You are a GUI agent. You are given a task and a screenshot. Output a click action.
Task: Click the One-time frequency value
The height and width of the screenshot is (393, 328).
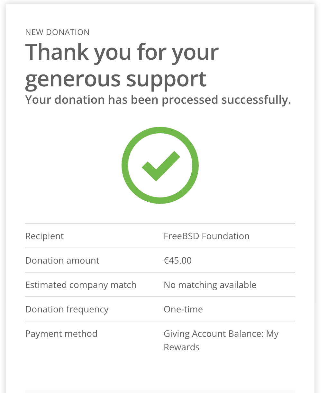[x=183, y=309]
